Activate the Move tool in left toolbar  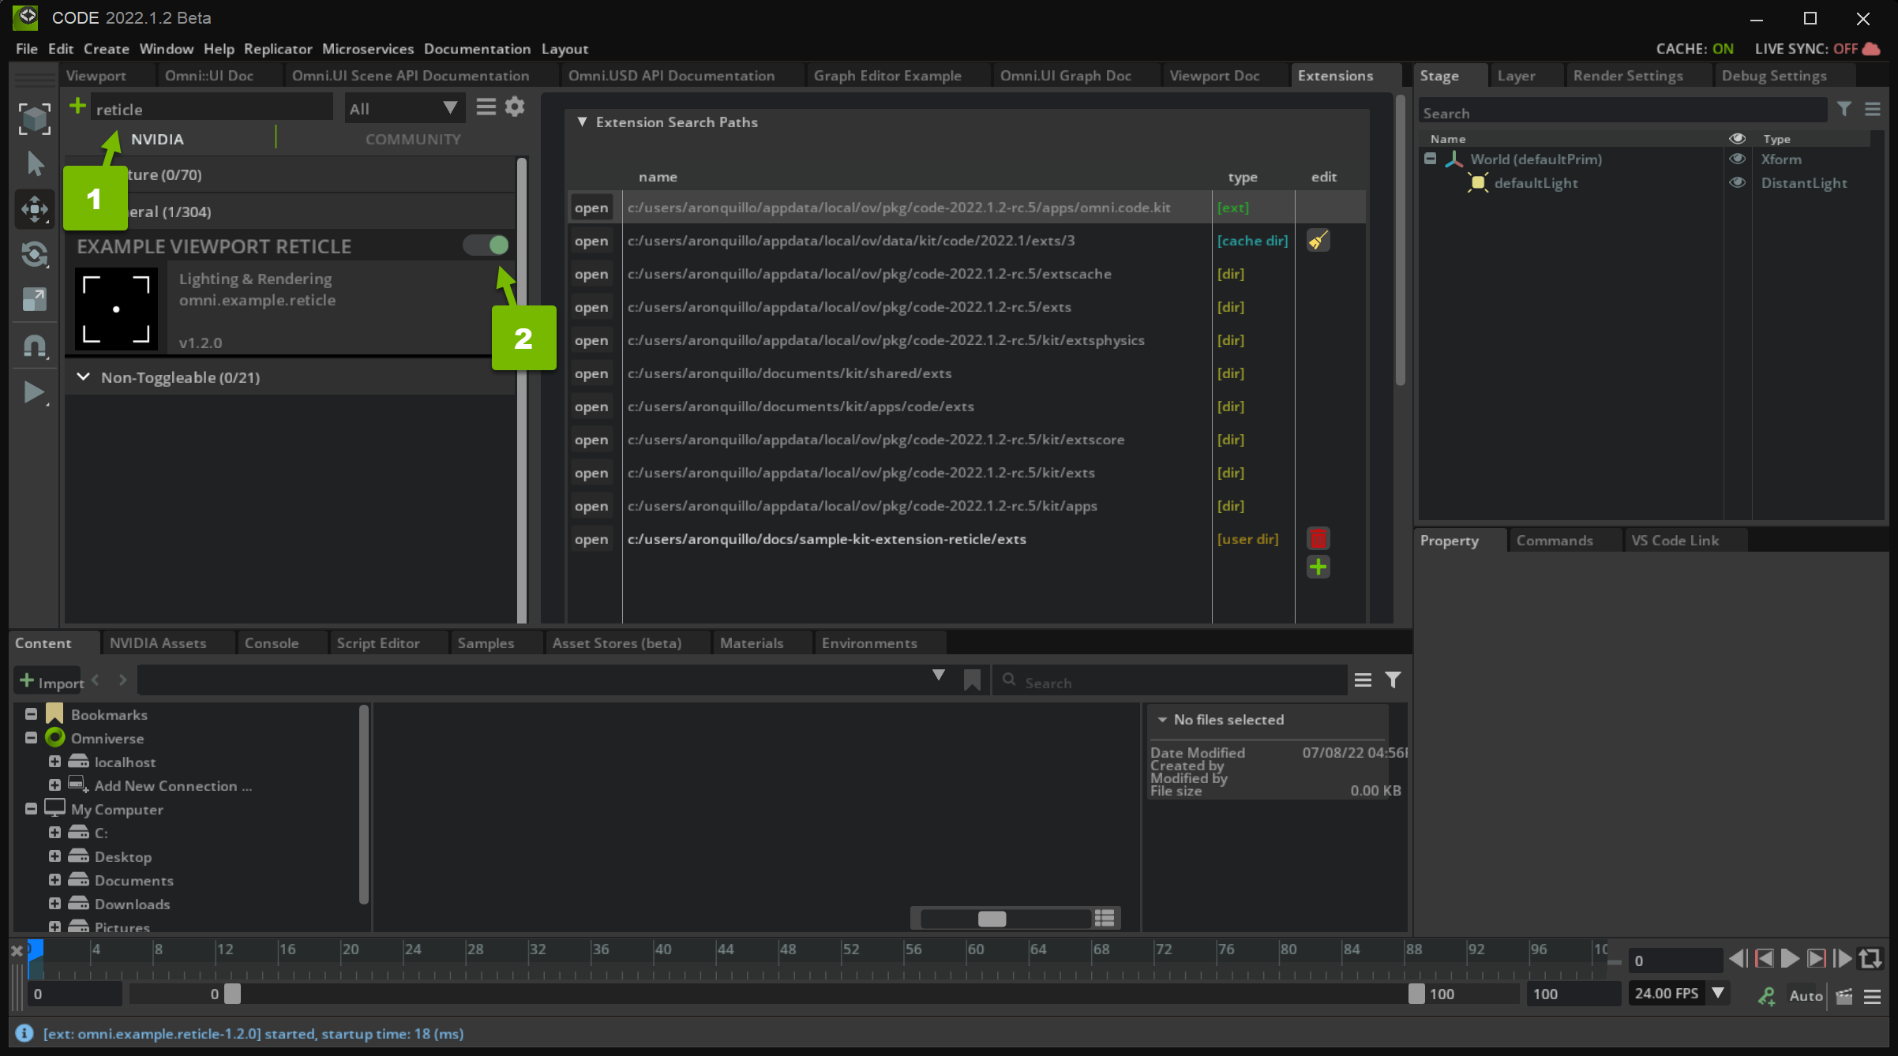35,209
